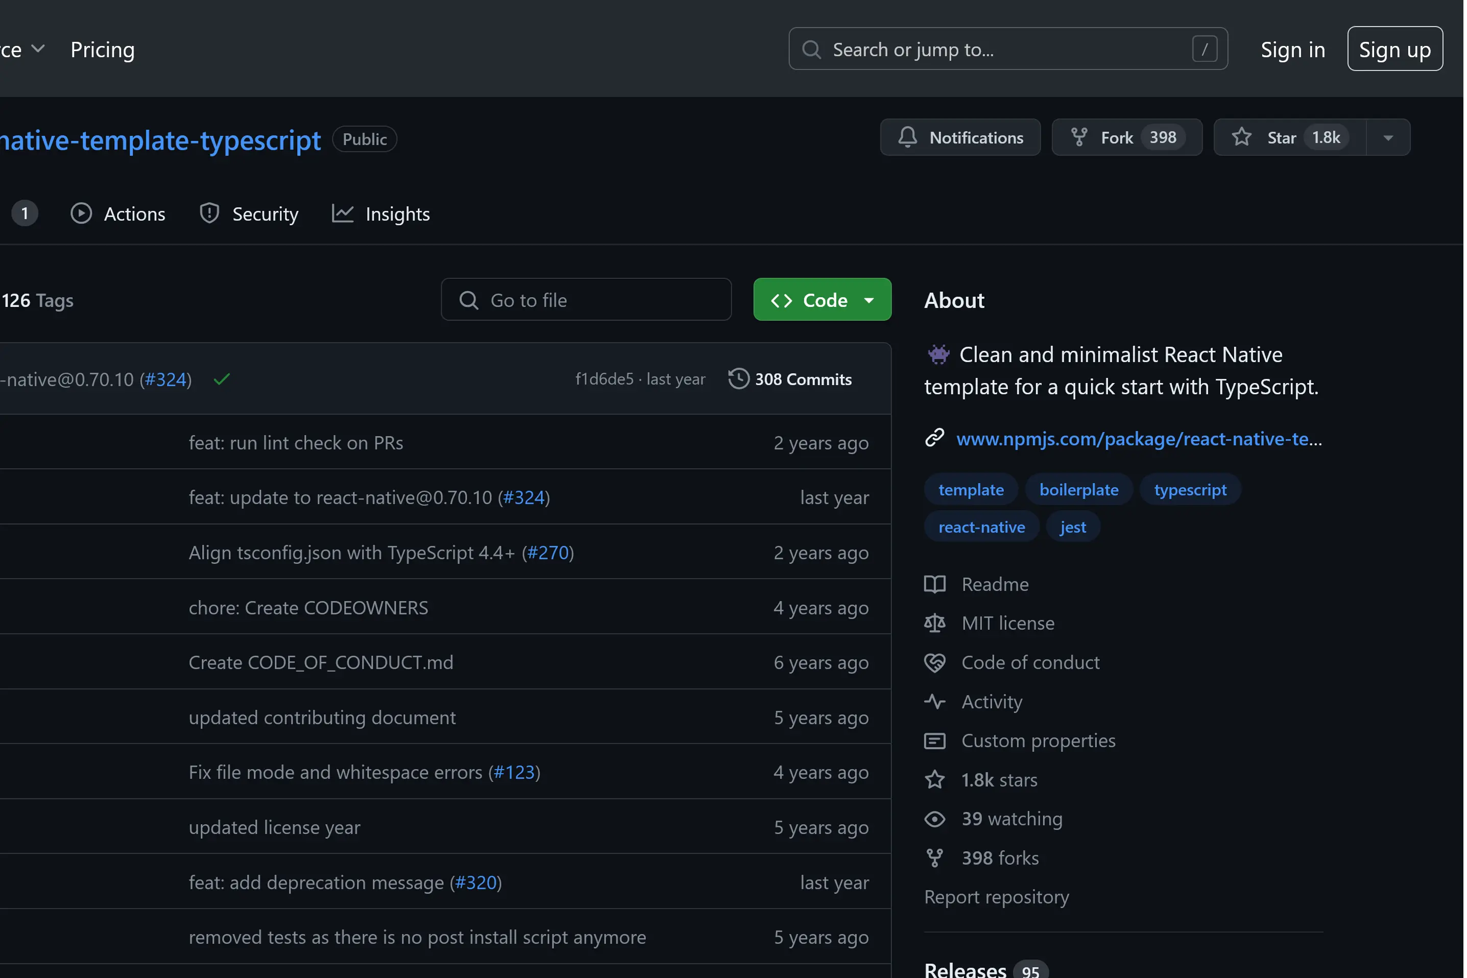The width and height of the screenshot is (1467, 978).
Task: Click the MIT license scale icon
Action: [x=934, y=623]
